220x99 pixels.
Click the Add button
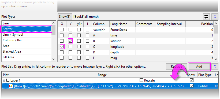click(x=199, y=67)
